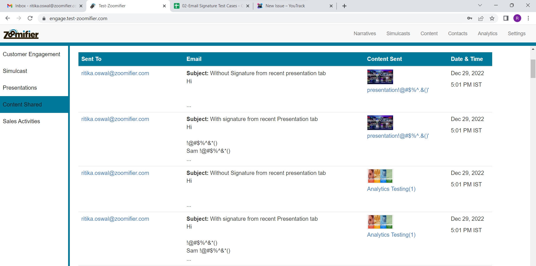Go back to previous page
Screen dimensions: 536x266
click(8, 18)
